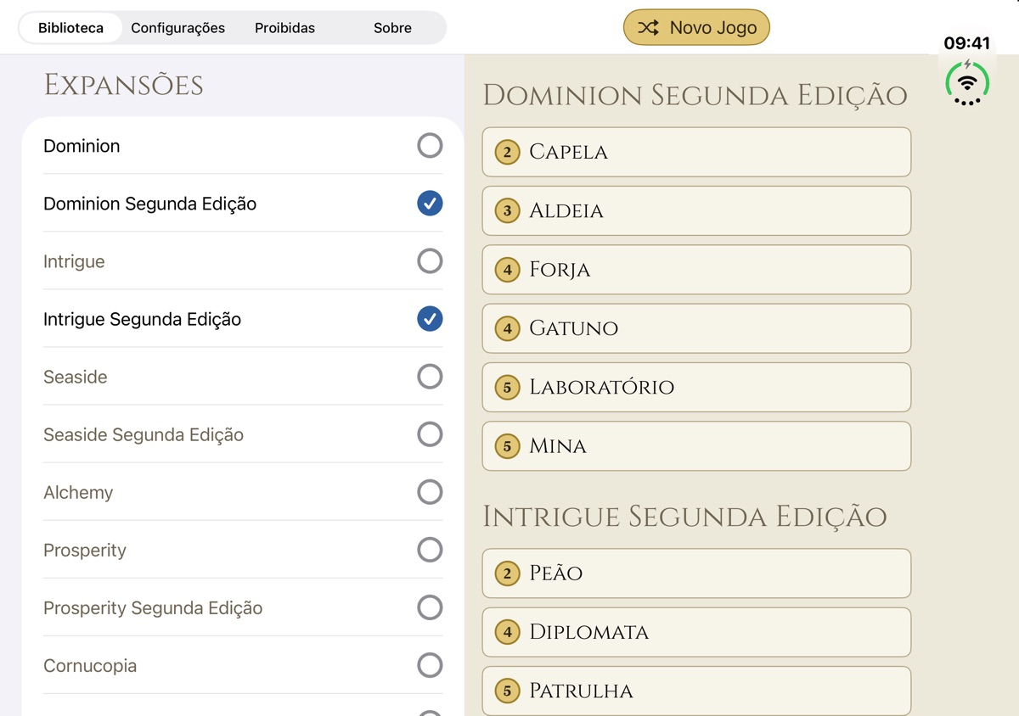Select the Laboratório card

point(696,387)
